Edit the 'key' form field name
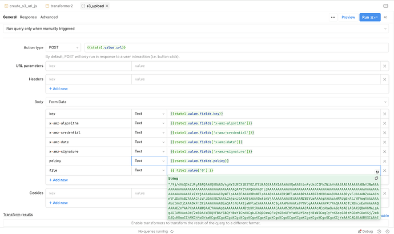Screen dimensions: 394x234 tap(89, 114)
